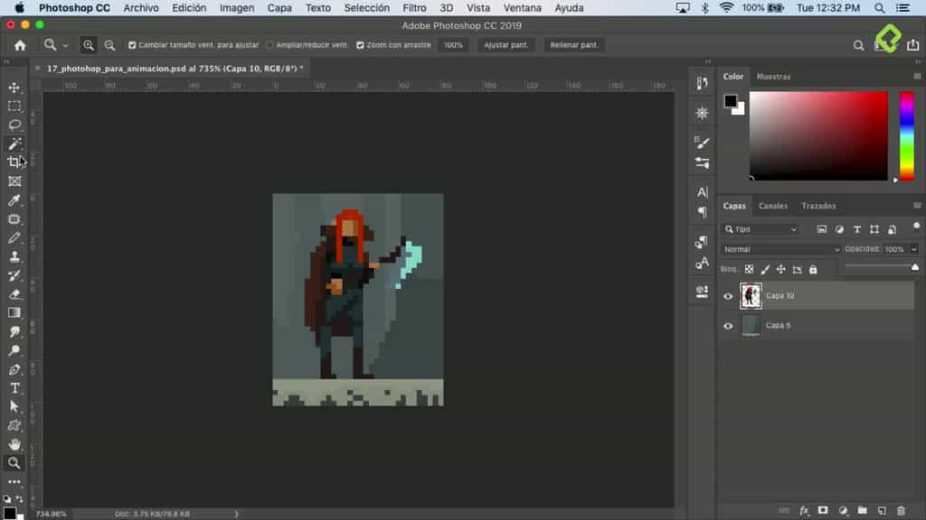Hide the Capa 5 layer
The image size is (926, 520).
coord(728,326)
